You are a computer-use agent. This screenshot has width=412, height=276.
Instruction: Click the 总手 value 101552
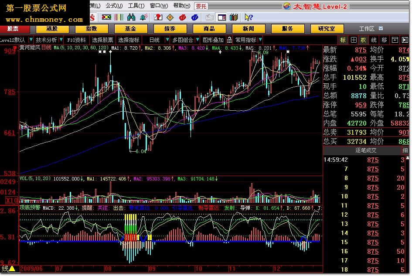(355, 77)
